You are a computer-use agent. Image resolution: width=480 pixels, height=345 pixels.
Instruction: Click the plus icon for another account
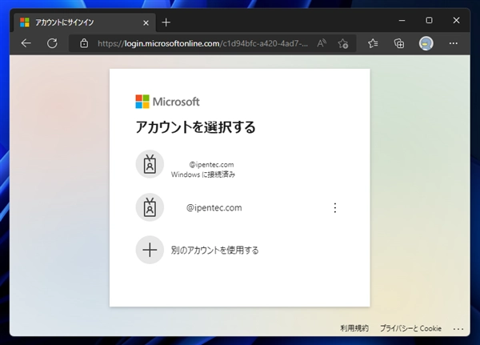coord(150,250)
